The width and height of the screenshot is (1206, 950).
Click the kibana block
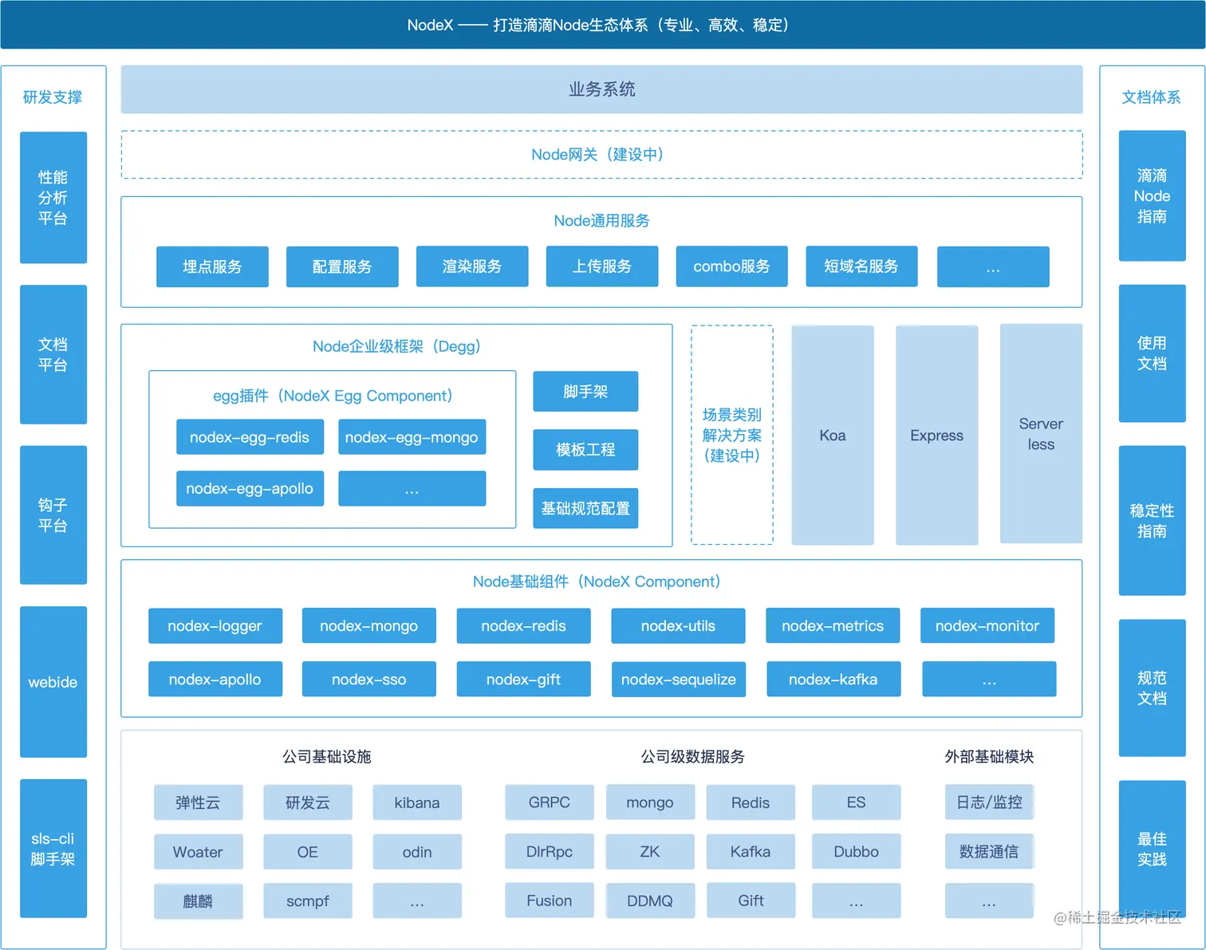417,802
